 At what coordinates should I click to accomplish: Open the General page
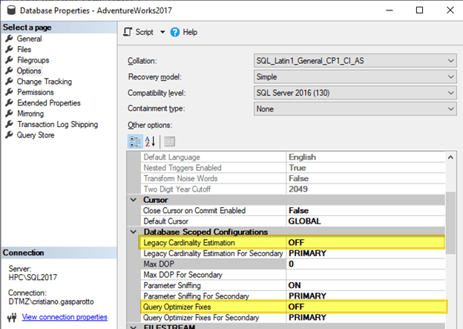pyautogui.click(x=29, y=39)
